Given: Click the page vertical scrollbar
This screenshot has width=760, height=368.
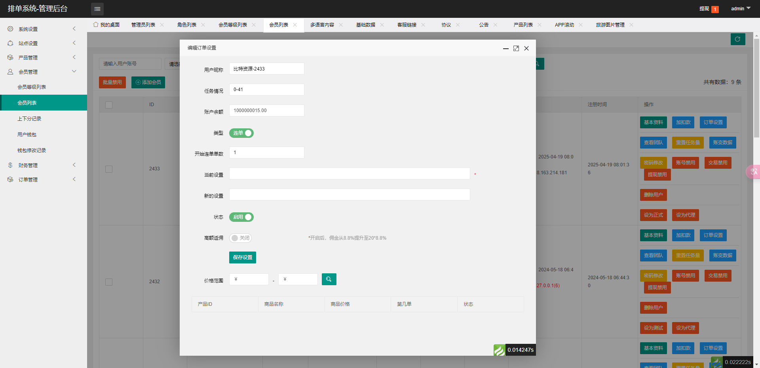Looking at the screenshot, I should [756, 87].
